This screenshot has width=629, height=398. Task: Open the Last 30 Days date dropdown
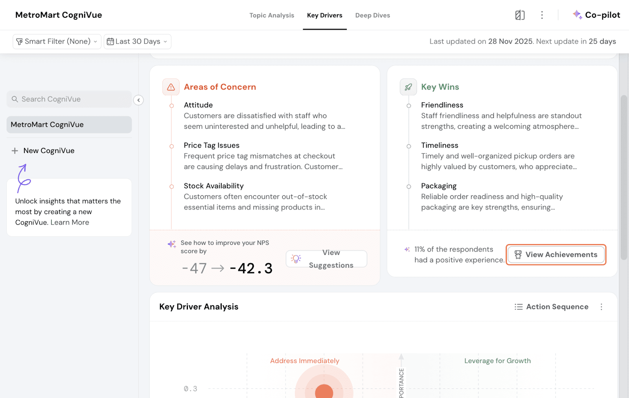point(137,42)
